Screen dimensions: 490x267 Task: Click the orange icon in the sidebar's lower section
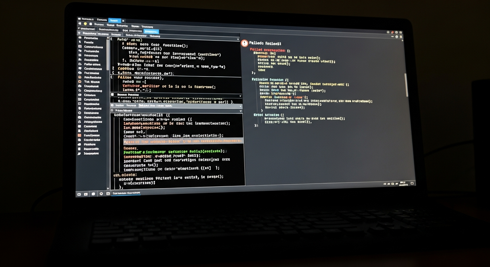(x=80, y=135)
